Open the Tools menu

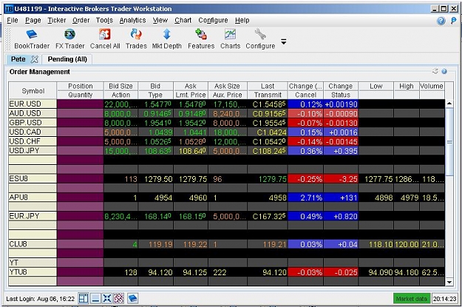[x=104, y=21]
